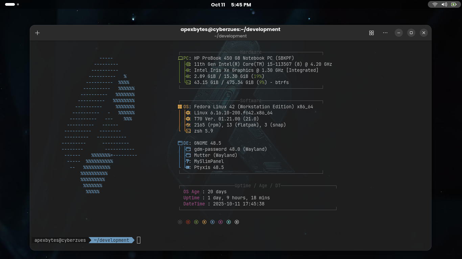Click the cyan color dot
462x259 pixels.
pyautogui.click(x=229, y=222)
